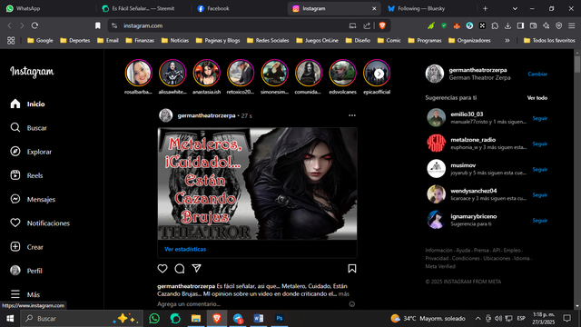
Task: View the alissawhite story
Action: click(x=172, y=73)
